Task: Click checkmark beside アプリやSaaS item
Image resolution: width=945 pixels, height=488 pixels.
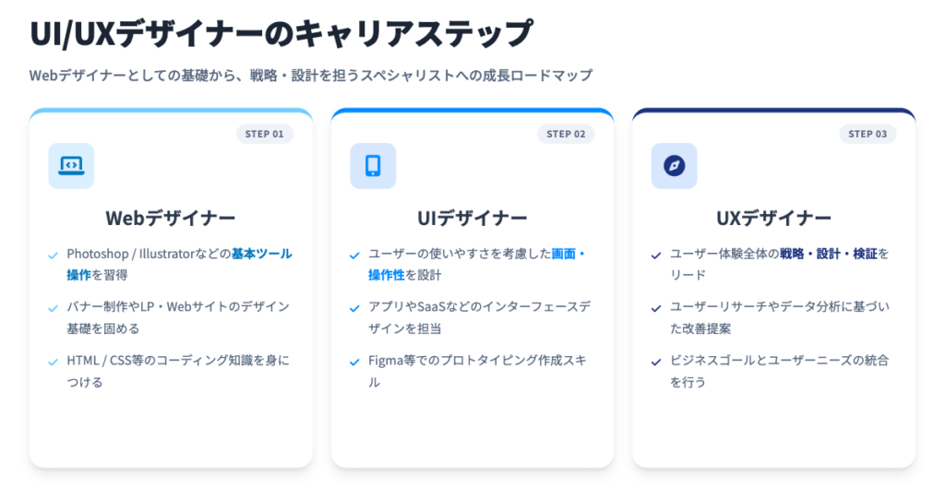Action: click(x=354, y=308)
